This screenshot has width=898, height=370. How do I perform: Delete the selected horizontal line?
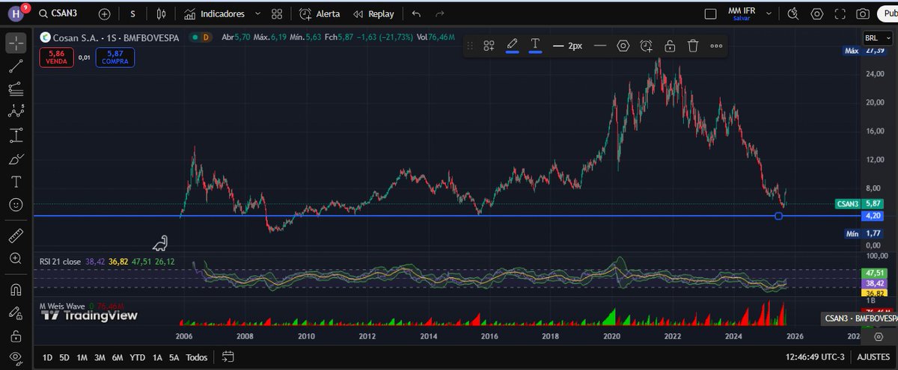(693, 46)
